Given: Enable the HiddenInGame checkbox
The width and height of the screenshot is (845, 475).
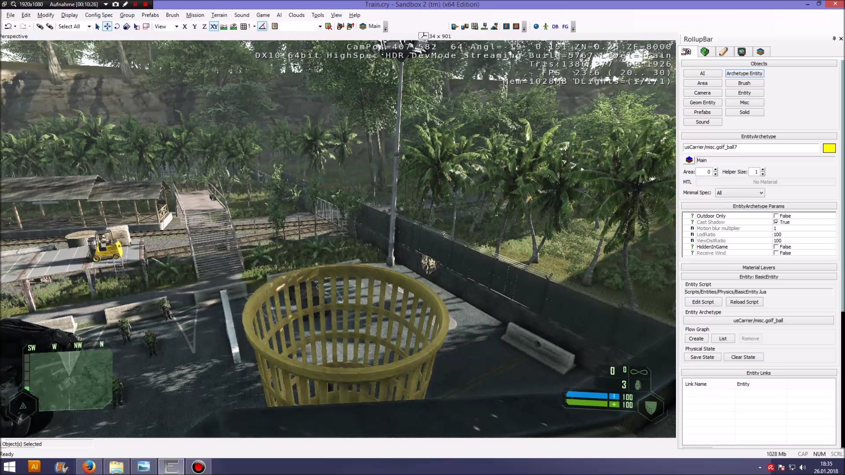Looking at the screenshot, I should pyautogui.click(x=776, y=247).
